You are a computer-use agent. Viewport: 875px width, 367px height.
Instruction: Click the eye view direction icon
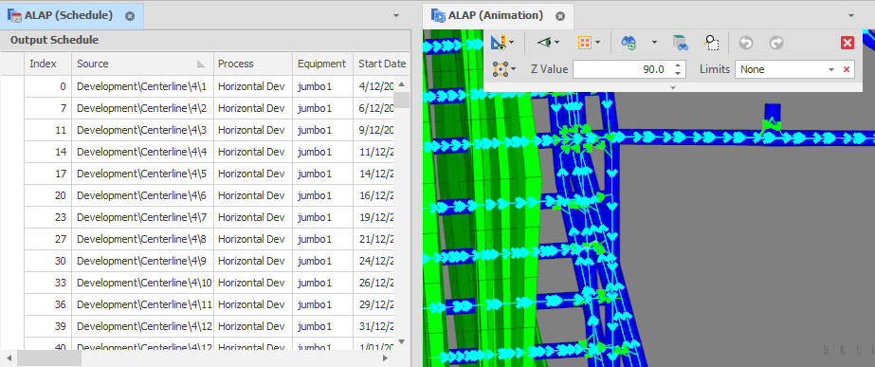(x=544, y=42)
